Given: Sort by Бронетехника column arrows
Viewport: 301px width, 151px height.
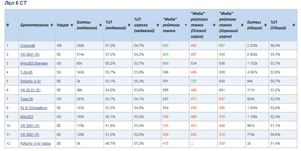Looking at the screenshot, I should (x=52, y=25).
